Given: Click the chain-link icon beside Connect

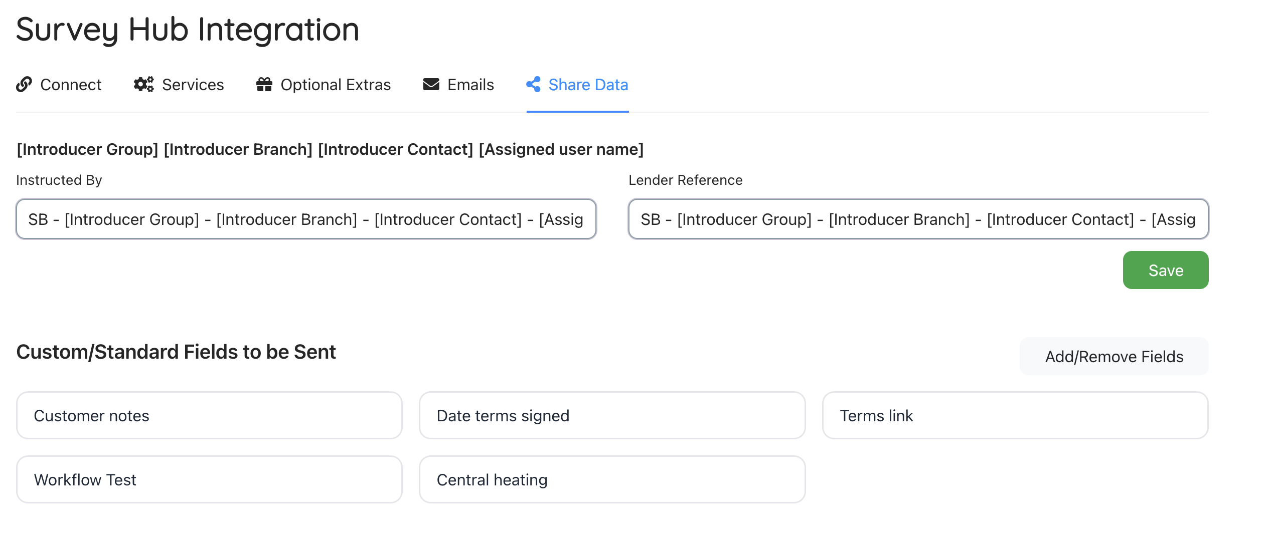Looking at the screenshot, I should point(24,85).
